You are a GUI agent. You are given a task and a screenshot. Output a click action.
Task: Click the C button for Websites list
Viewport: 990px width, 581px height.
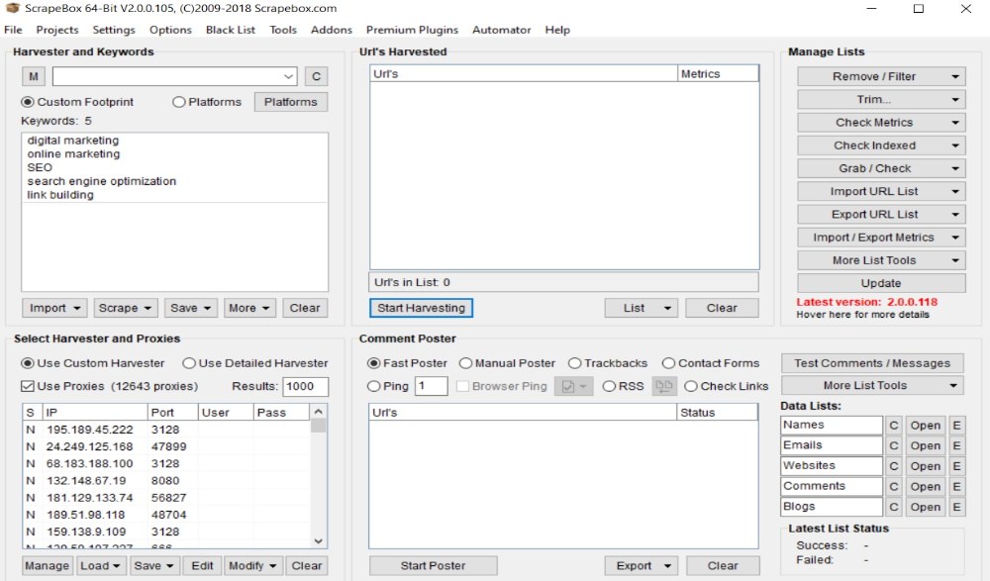(893, 466)
